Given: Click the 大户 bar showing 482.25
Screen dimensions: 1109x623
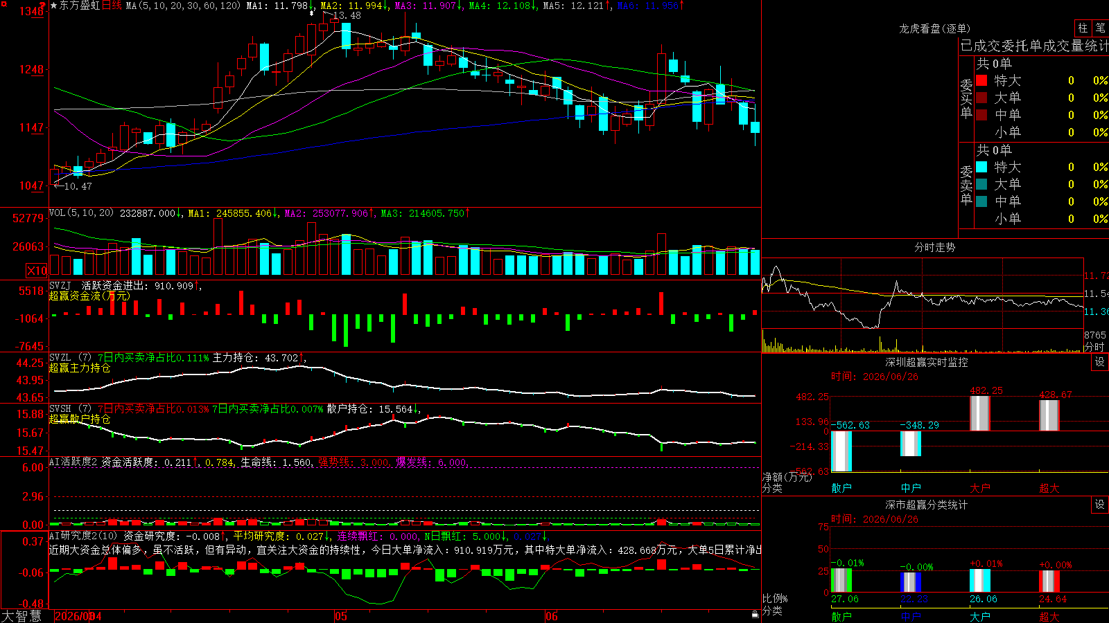Looking at the screenshot, I should (x=979, y=413).
